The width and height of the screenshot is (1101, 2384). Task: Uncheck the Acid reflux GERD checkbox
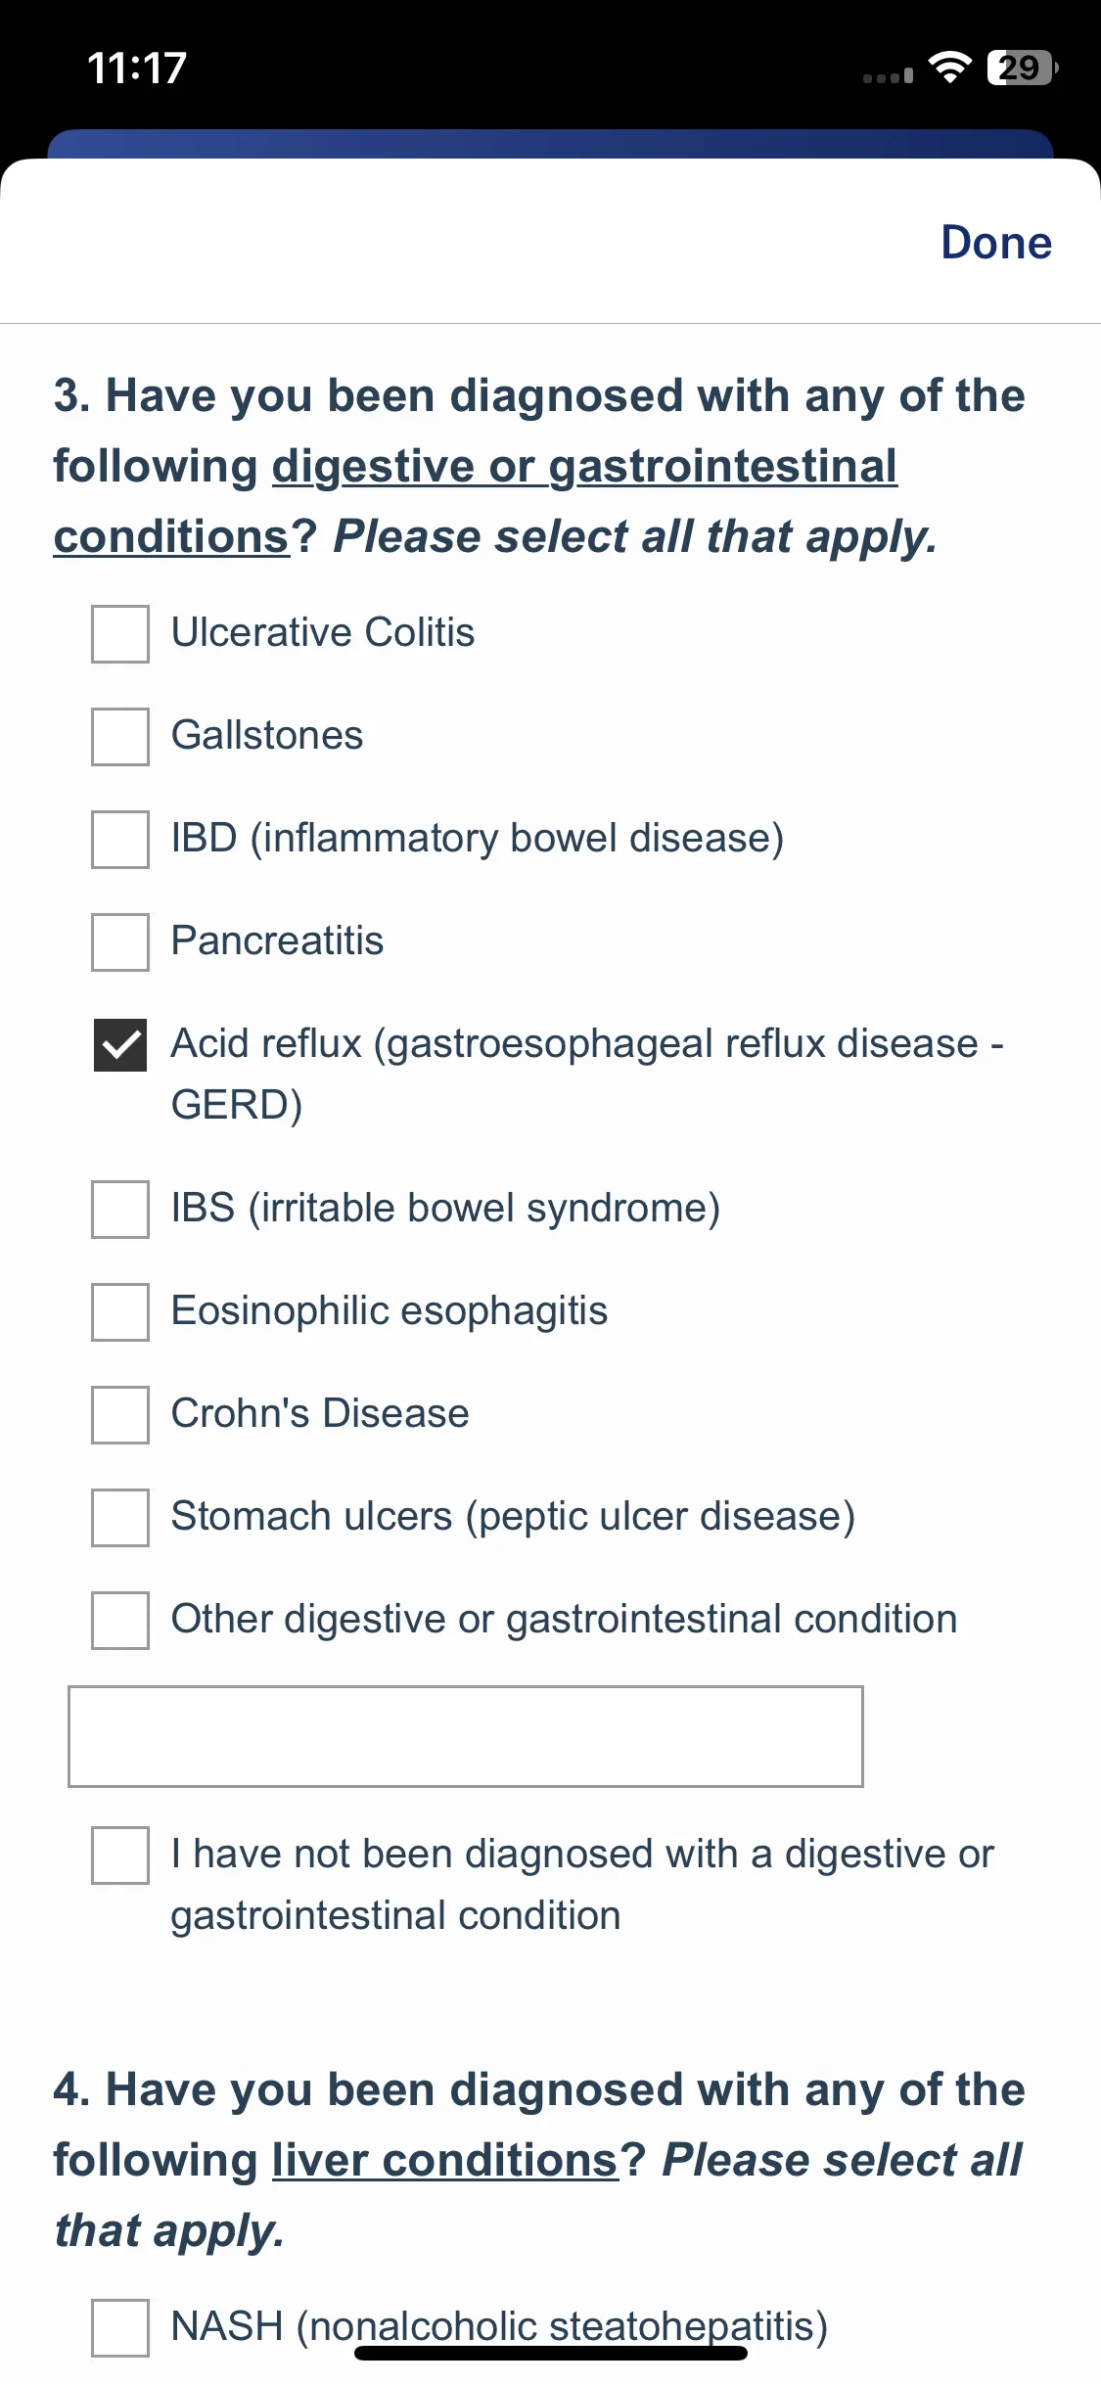click(x=120, y=1045)
